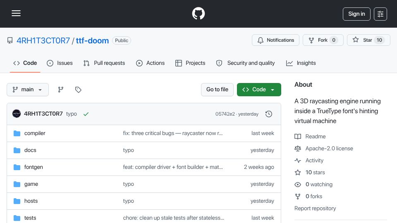Open the Security and quality tab

[x=245, y=63]
